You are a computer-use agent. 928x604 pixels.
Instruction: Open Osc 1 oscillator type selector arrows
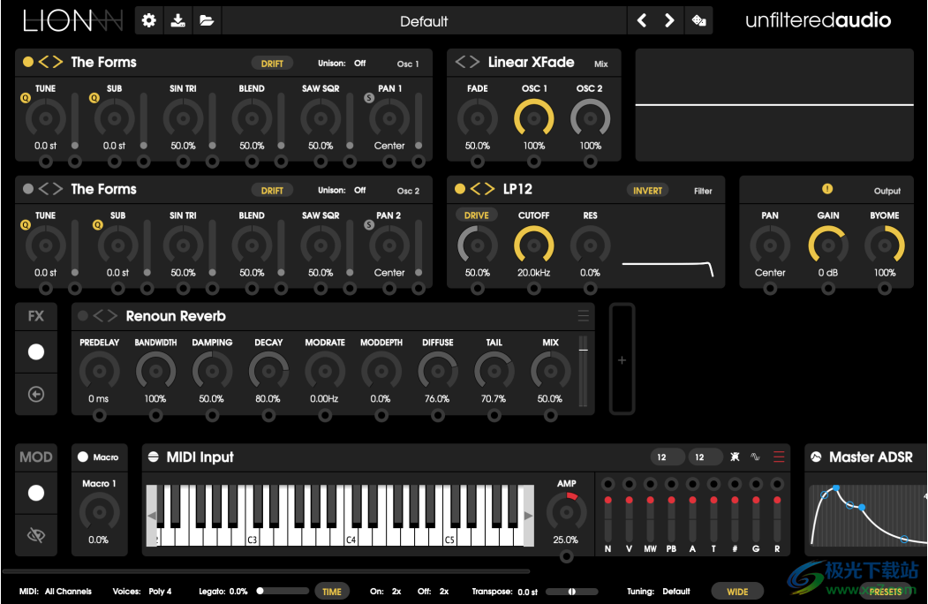tap(51, 62)
